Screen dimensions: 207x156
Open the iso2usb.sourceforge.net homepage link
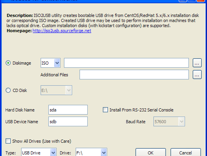(x=62, y=31)
